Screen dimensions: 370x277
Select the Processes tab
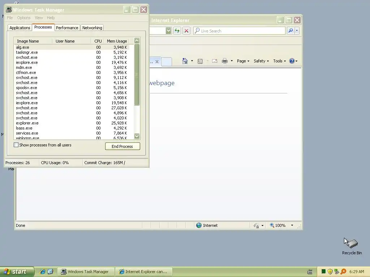point(43,27)
